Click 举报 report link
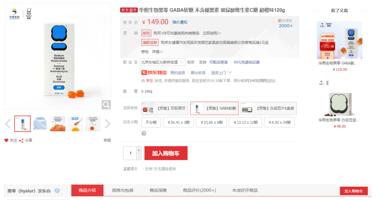The width and height of the screenshot is (380, 200). coord(107,140)
